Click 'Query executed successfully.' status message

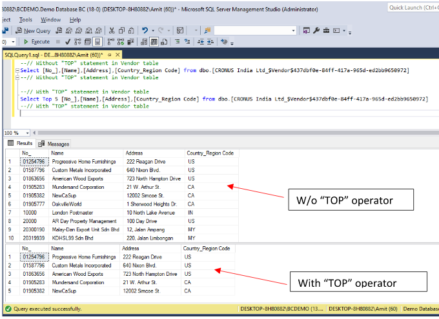tap(48, 309)
